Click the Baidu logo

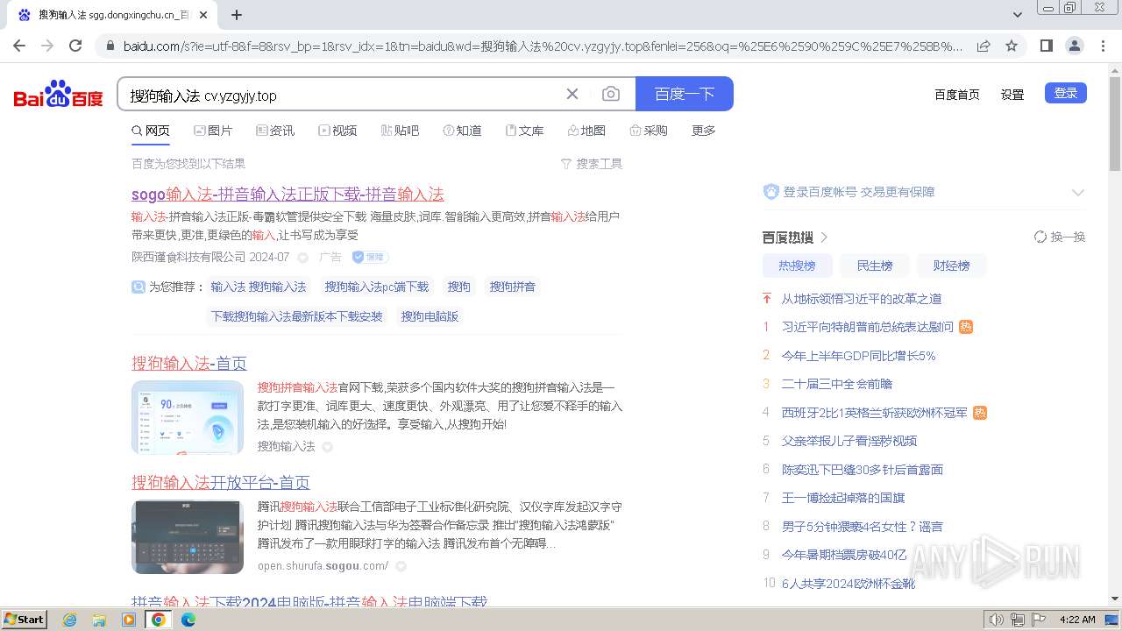59,94
